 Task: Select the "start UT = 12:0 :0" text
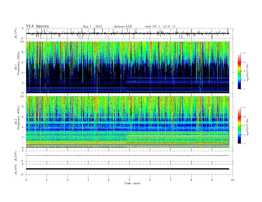[160, 26]
